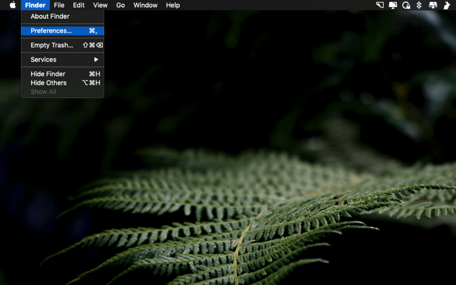Choose Hide Others
The width and height of the screenshot is (456, 285).
(63, 83)
